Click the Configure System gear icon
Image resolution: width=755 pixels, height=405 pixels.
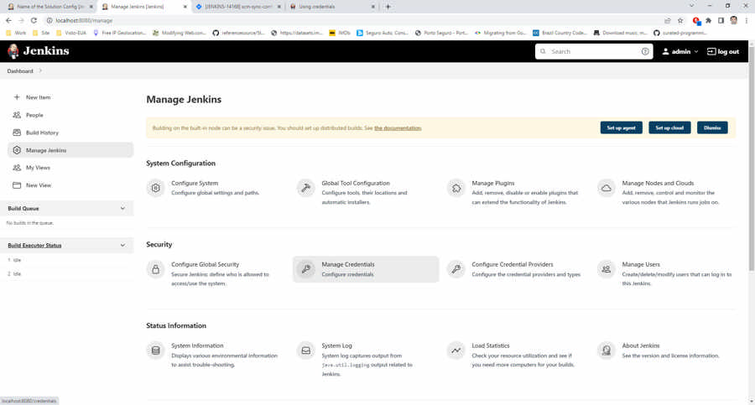(156, 188)
